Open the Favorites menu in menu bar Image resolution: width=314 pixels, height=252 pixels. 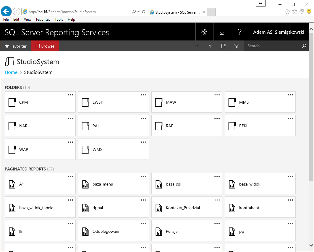43,19
